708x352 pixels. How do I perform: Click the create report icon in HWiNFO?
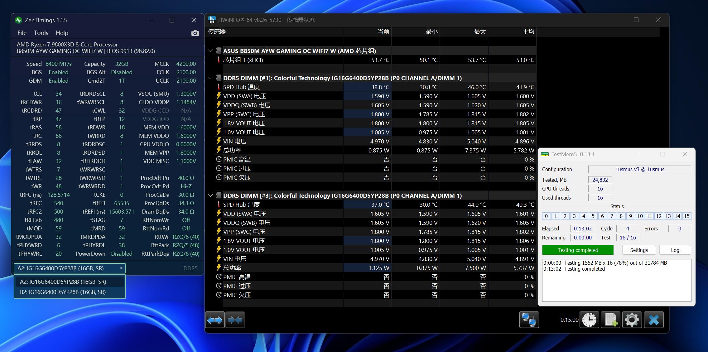pos(610,320)
